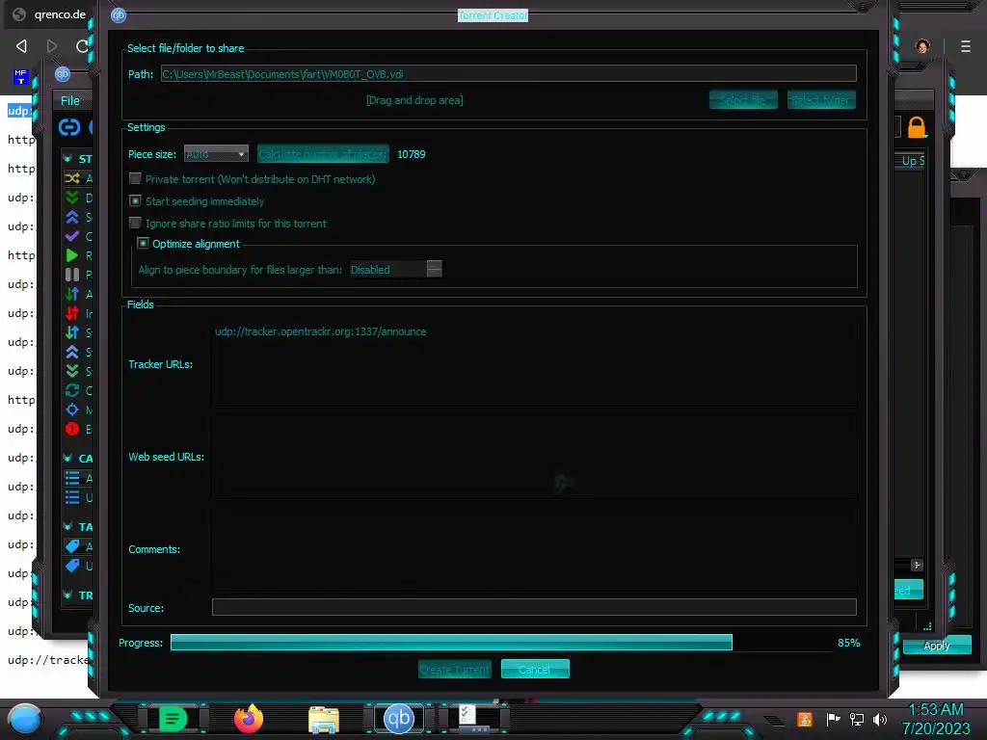Select the Active green-blue arrows filter icon
Screen dimensions: 987x740
[71, 294]
